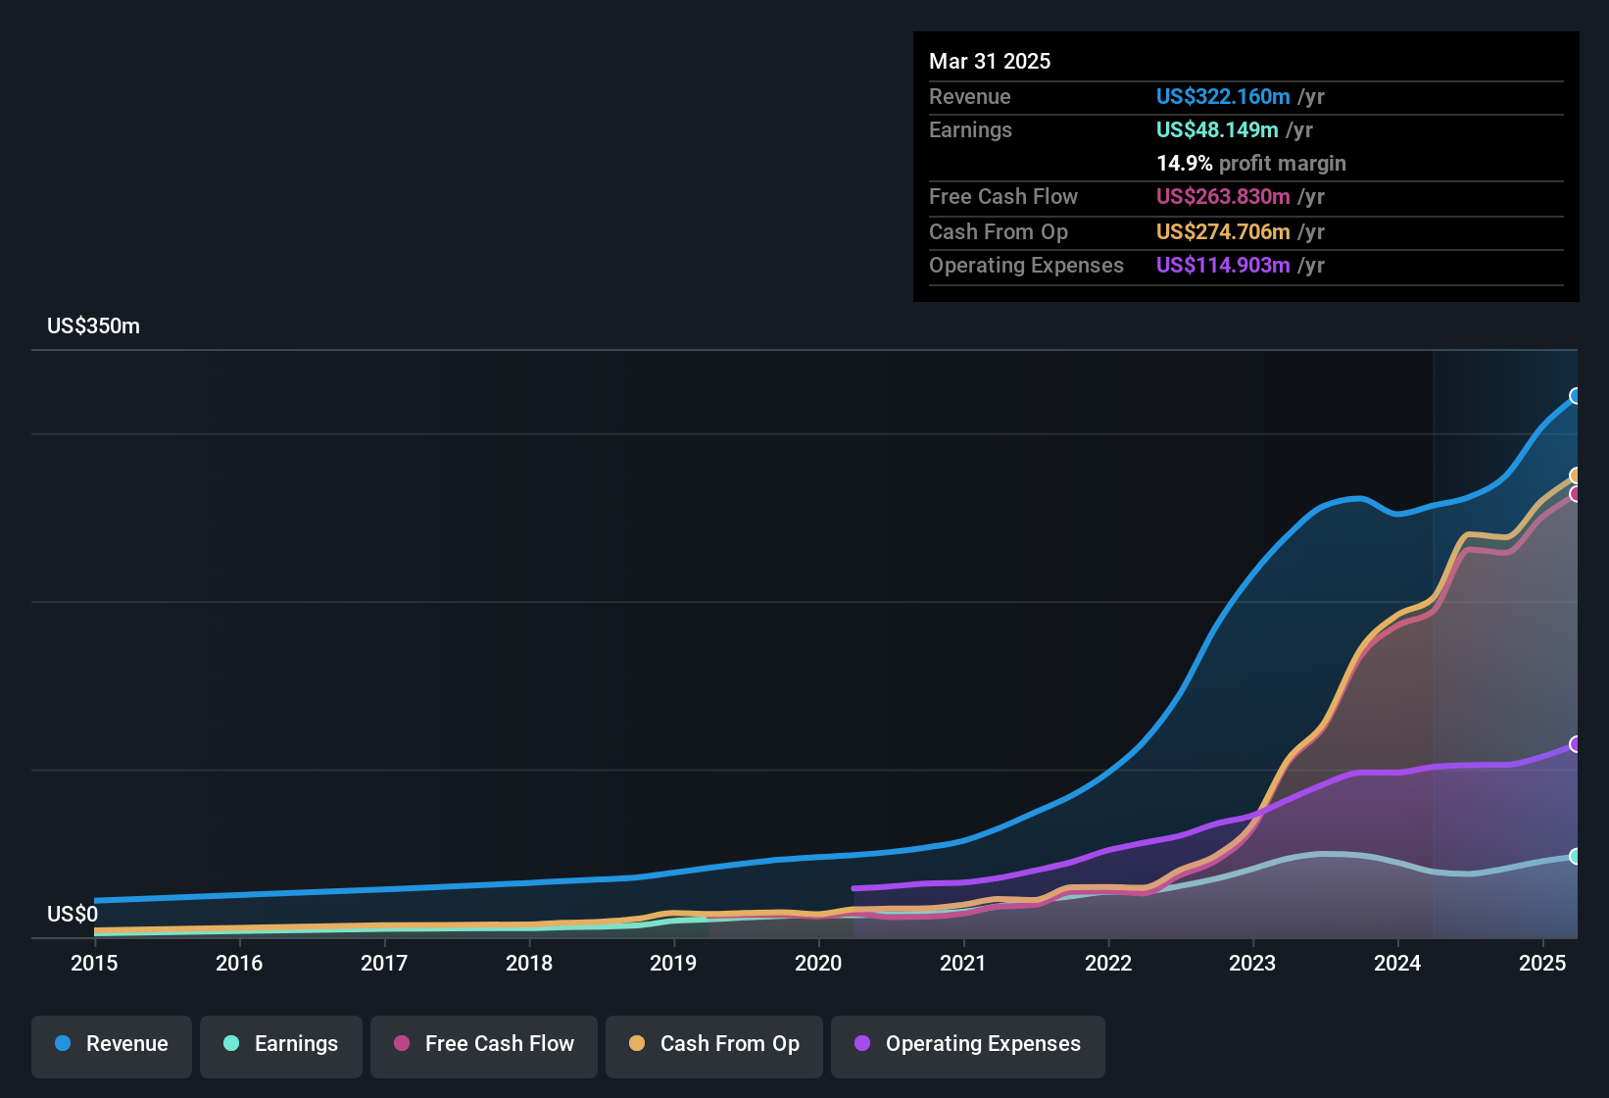Click the blue Revenue legend dot

point(61,1044)
